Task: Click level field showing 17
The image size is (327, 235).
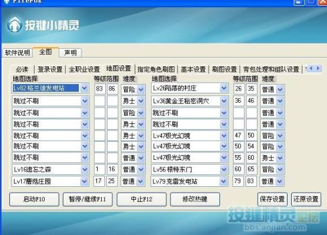Action: pyautogui.click(x=99, y=181)
